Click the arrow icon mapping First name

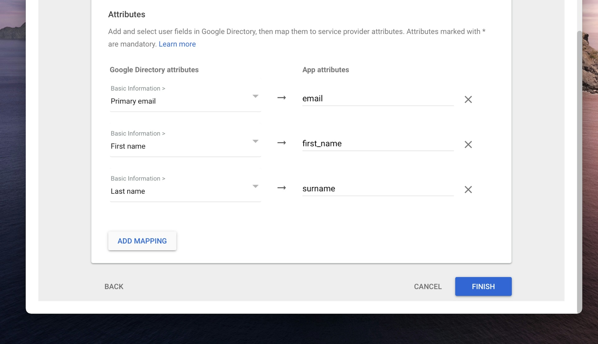coord(282,144)
